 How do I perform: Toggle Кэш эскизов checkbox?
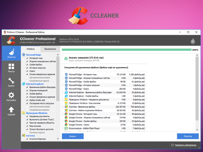(27, 126)
